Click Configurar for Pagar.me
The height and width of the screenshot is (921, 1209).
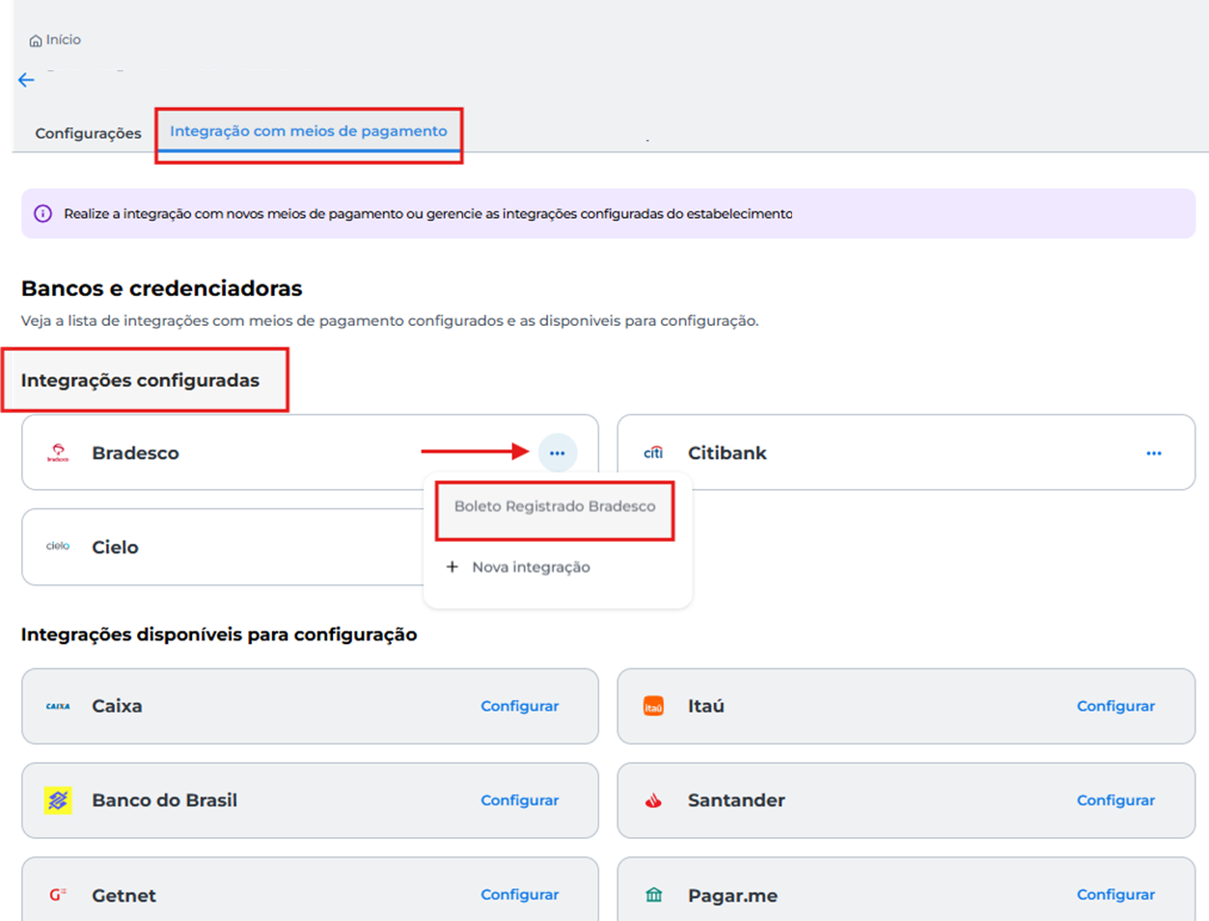(x=1115, y=895)
